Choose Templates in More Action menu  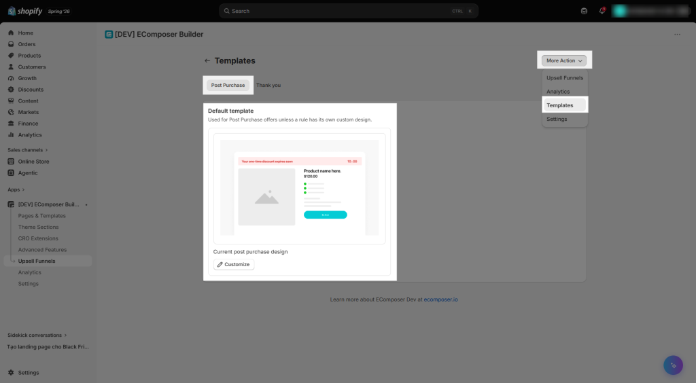tap(565, 105)
